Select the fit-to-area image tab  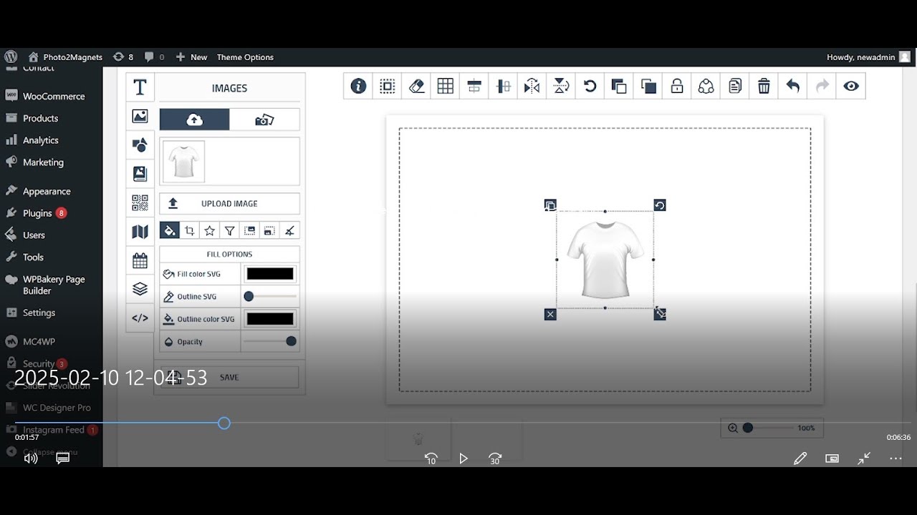tap(269, 230)
